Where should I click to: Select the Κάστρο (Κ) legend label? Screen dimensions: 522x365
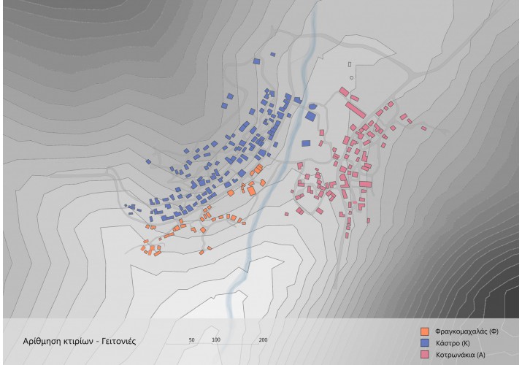click(x=453, y=343)
